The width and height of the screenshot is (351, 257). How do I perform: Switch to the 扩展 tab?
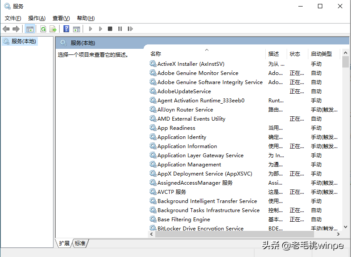64,243
